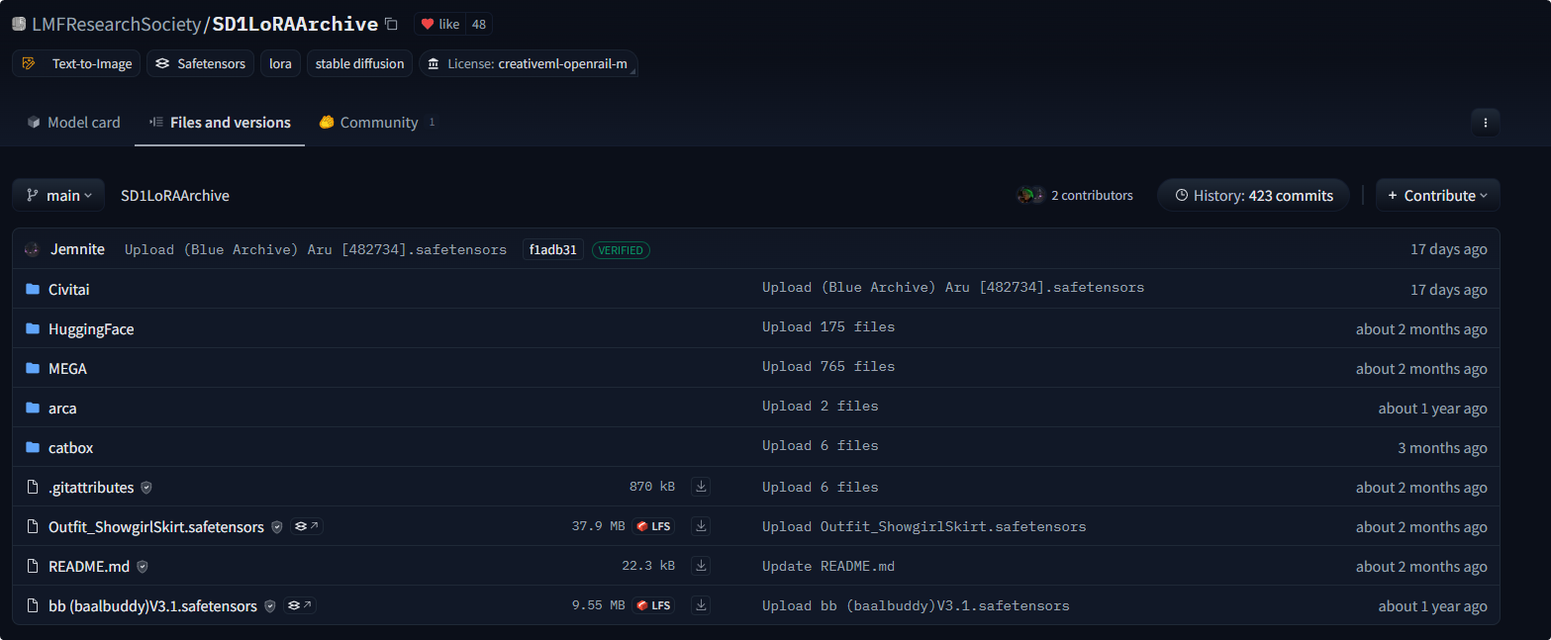The image size is (1551, 640).
Task: Open the like count showing 48
Action: (x=479, y=24)
